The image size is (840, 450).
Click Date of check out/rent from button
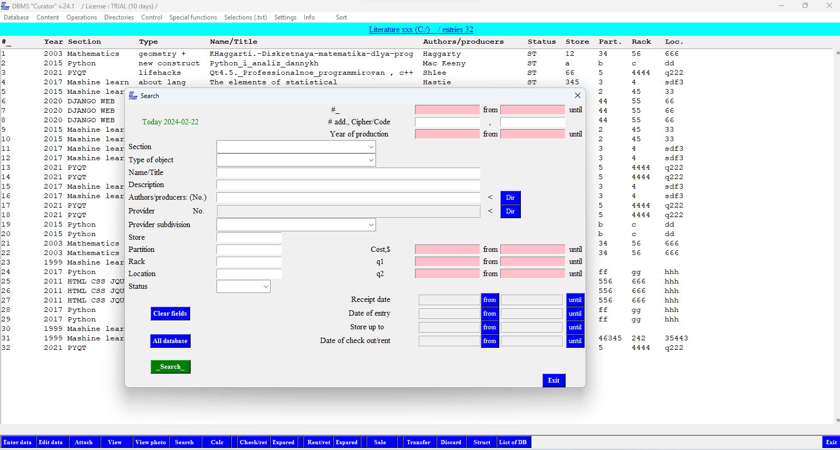(x=490, y=341)
